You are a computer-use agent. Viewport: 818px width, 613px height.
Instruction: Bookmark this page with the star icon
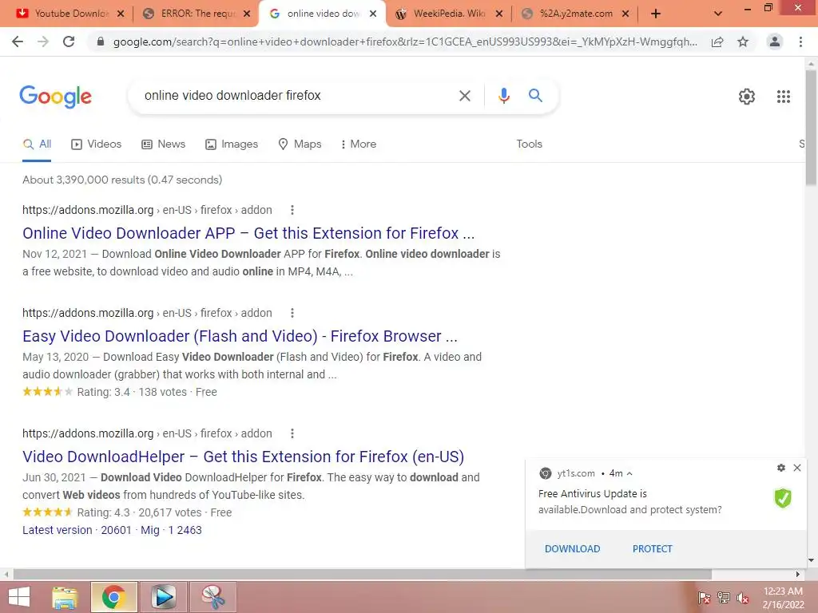point(743,42)
